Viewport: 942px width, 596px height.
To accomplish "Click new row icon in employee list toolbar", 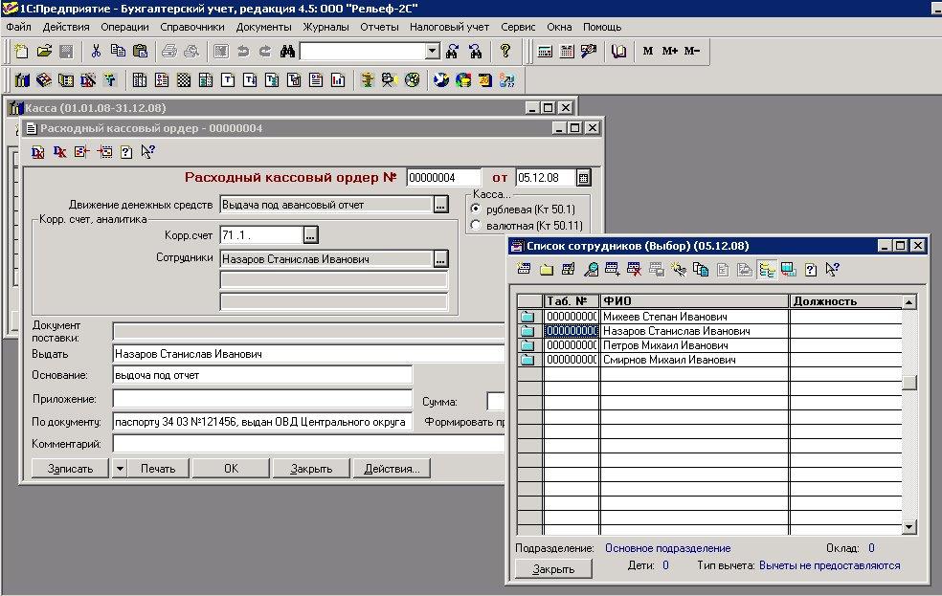I will point(524,270).
